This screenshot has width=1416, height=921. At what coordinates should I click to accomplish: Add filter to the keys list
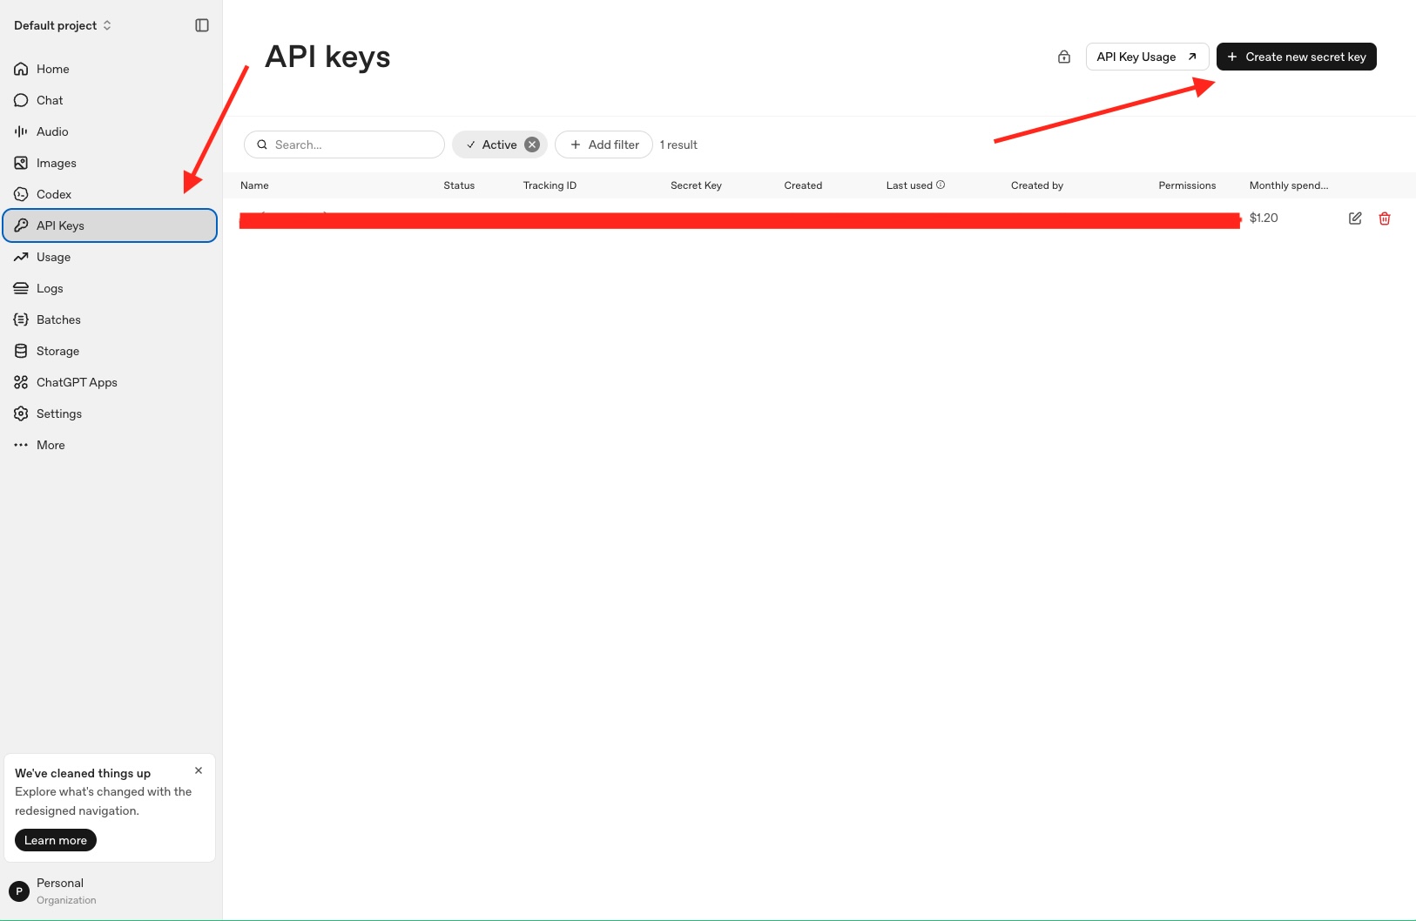click(603, 145)
